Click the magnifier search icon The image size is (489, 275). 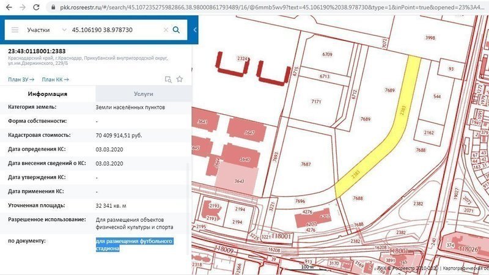click(176, 30)
